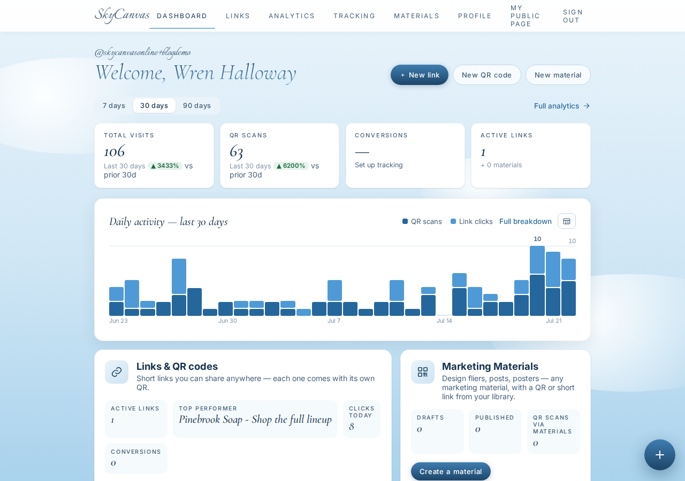Image resolution: width=685 pixels, height=481 pixels.
Task: Open the table view icon in Daily activity
Action: pos(567,221)
